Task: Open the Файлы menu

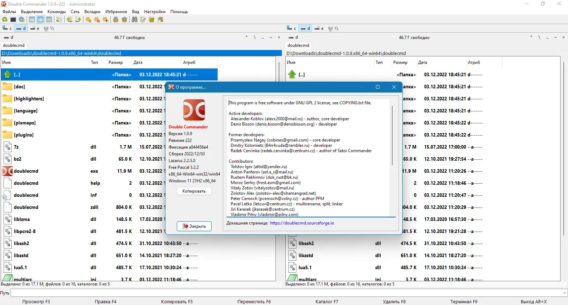Action: tap(9, 12)
